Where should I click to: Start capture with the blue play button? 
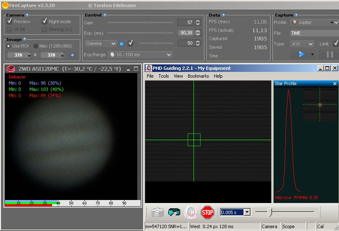click(301, 54)
